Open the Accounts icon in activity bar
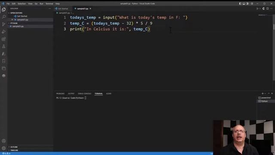The width and height of the screenshot is (275, 155). point(4,141)
